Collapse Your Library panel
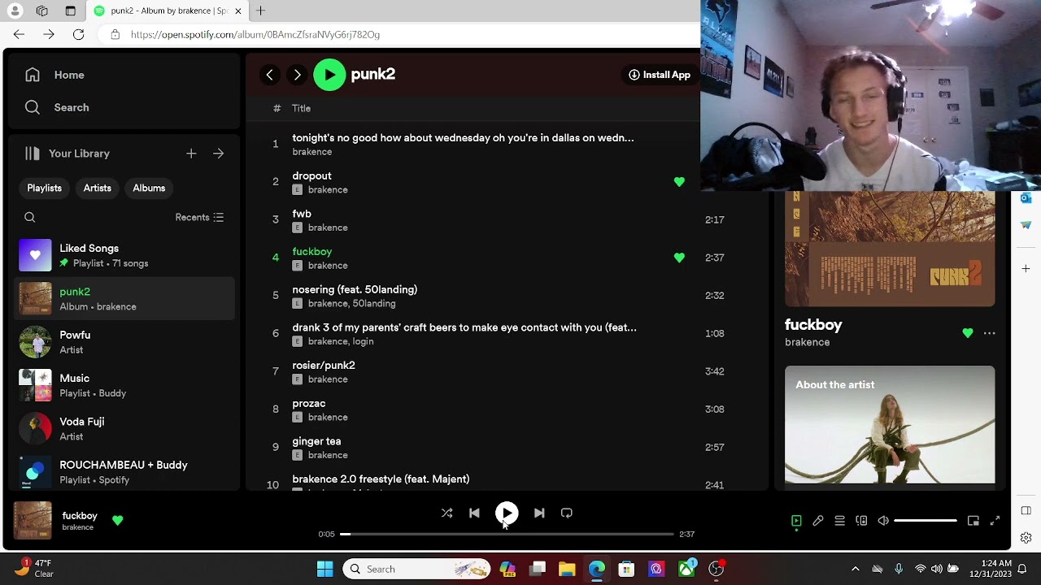 coord(67,154)
